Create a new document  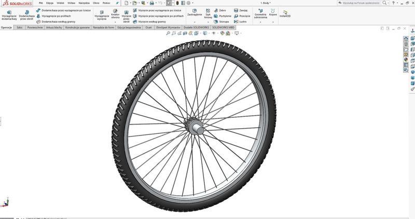[126, 3]
